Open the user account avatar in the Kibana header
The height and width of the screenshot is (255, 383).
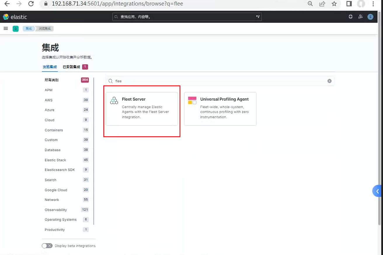pos(370,17)
